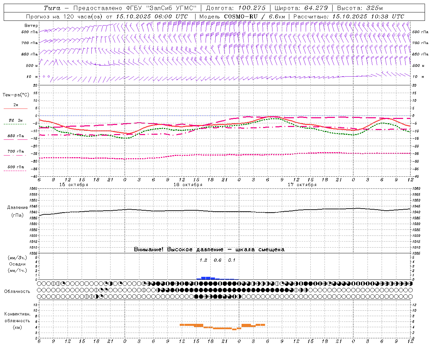Click the "ЗапСиб УГМС" provider text
The image size is (430, 344).
(172, 8)
